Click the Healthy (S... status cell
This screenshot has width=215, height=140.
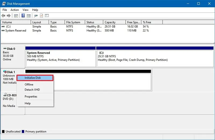(x=94, y=31)
